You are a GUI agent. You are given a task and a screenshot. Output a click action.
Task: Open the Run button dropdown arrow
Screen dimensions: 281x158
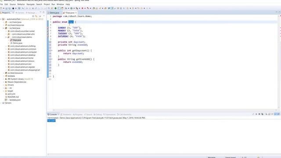(74, 8)
